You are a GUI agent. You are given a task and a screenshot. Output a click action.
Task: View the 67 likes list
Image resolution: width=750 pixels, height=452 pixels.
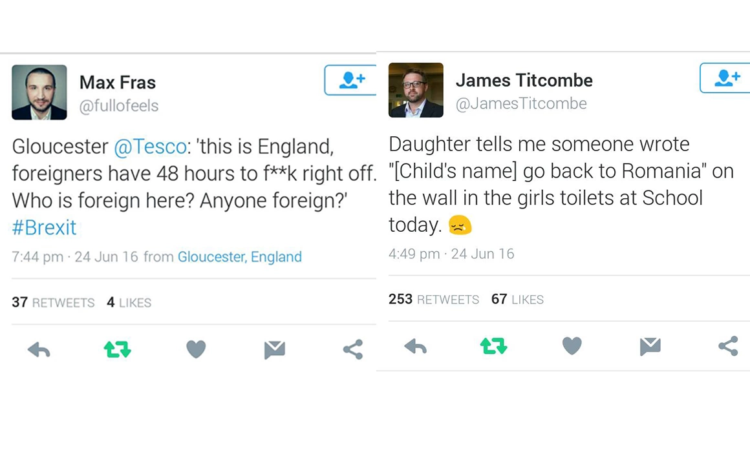517,300
